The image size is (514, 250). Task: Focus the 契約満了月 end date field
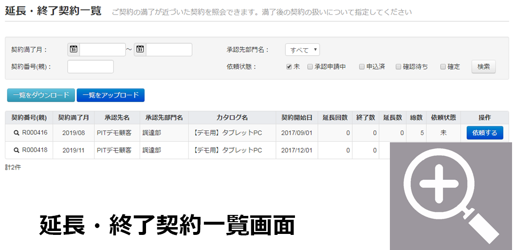point(169,50)
